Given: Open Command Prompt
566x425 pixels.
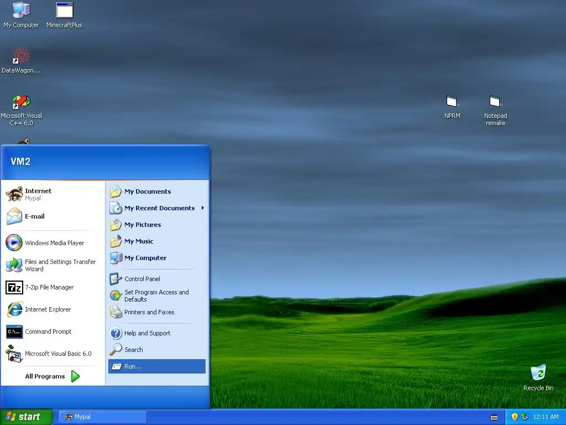Looking at the screenshot, I should tap(53, 331).
